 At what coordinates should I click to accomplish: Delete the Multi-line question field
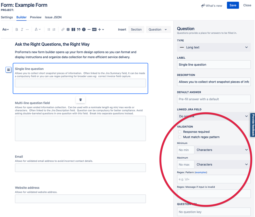80,100
